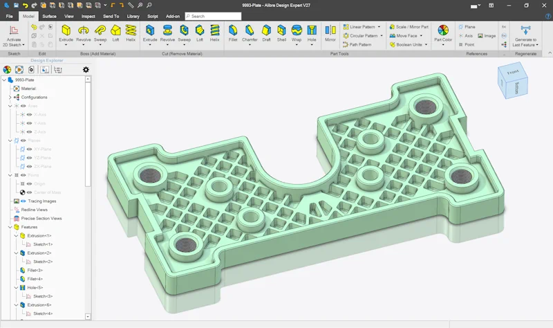
Task: Collapse the 9993-Plate root node
Action: pyautogui.click(x=4, y=80)
